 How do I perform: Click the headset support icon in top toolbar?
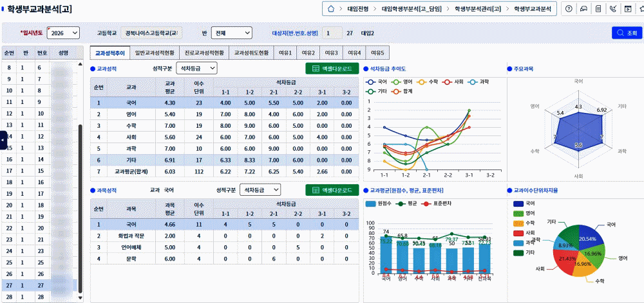pos(583,9)
